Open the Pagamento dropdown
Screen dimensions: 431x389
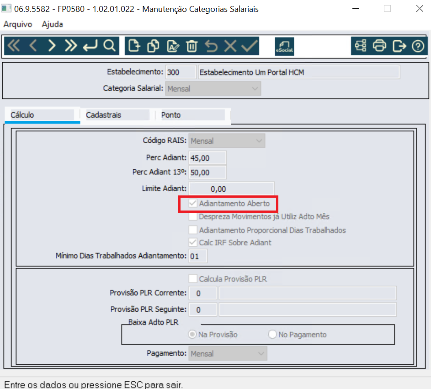228,353
